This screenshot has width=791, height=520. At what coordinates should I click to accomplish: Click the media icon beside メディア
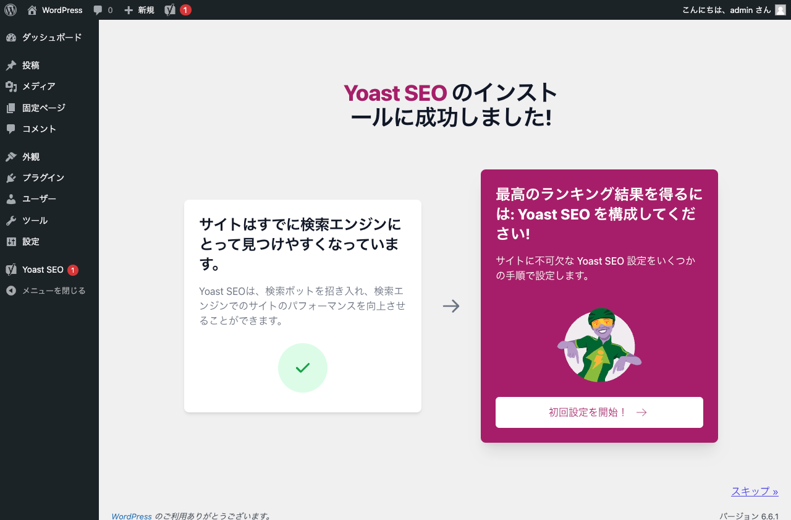pyautogui.click(x=11, y=87)
